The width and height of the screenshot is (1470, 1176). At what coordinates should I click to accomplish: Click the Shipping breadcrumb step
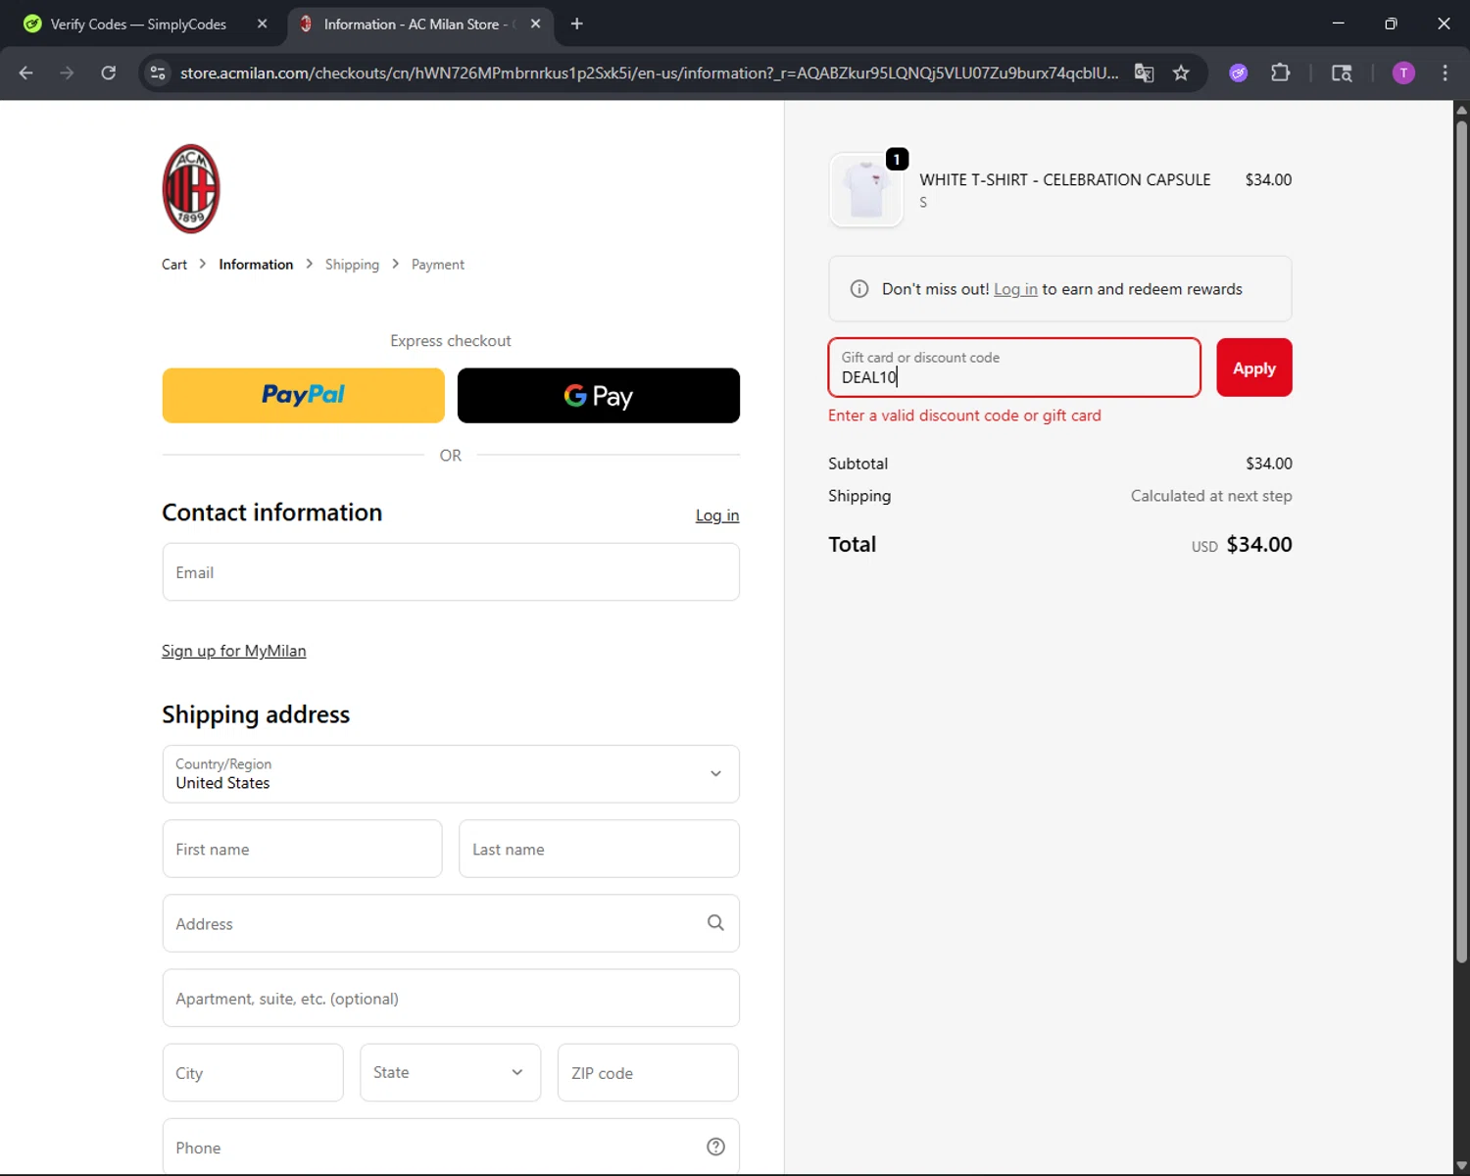coord(352,265)
